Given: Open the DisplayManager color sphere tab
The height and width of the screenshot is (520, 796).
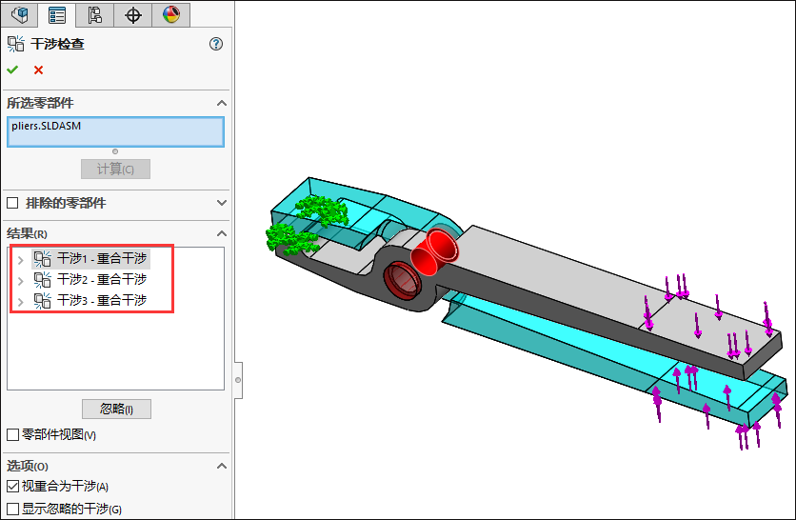Looking at the screenshot, I should [171, 14].
